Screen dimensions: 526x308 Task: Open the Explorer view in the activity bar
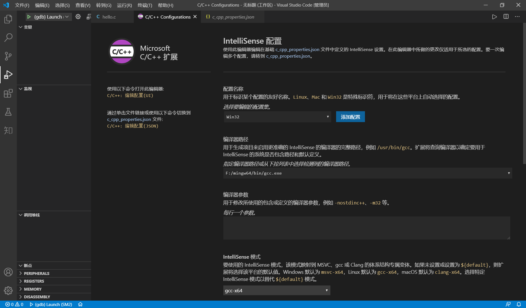coord(8,19)
